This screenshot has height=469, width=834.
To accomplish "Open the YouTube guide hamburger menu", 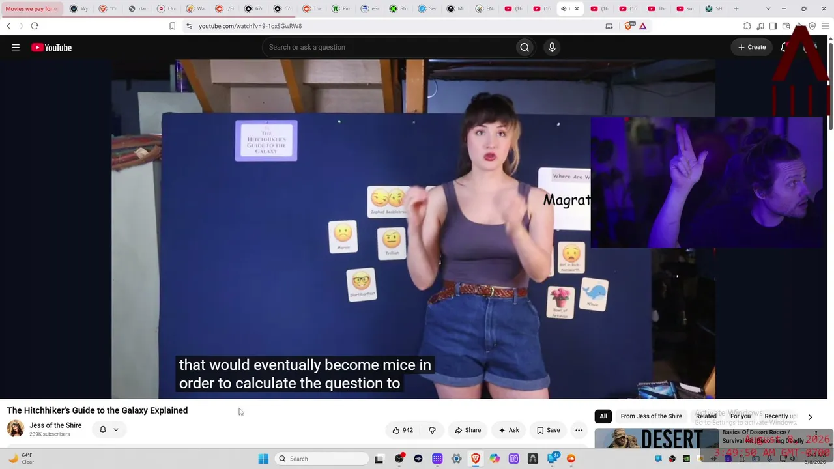I will pyautogui.click(x=16, y=47).
